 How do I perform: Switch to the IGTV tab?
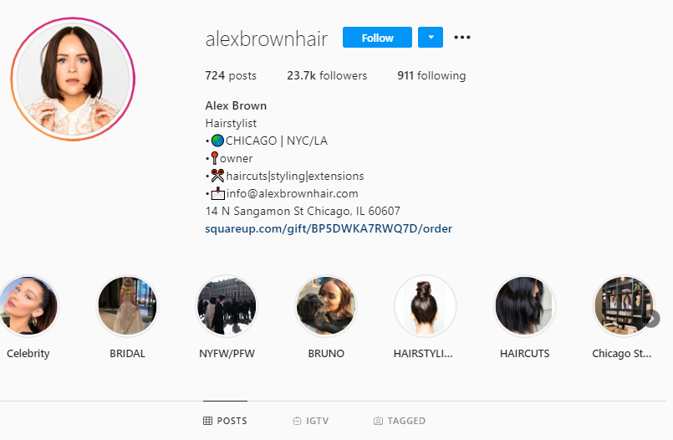pyautogui.click(x=311, y=421)
